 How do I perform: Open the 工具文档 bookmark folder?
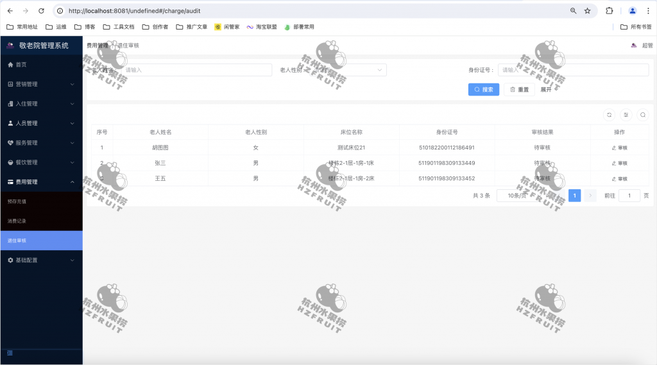119,27
